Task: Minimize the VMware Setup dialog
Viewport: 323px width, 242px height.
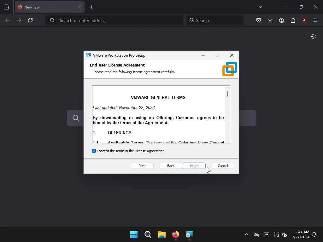Action: click(203, 55)
